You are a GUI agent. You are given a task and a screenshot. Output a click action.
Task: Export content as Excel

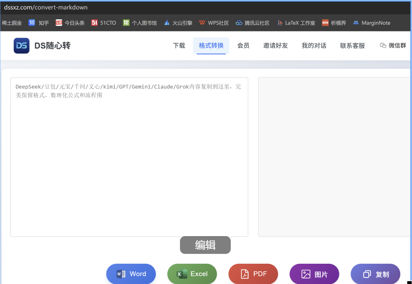click(x=192, y=274)
